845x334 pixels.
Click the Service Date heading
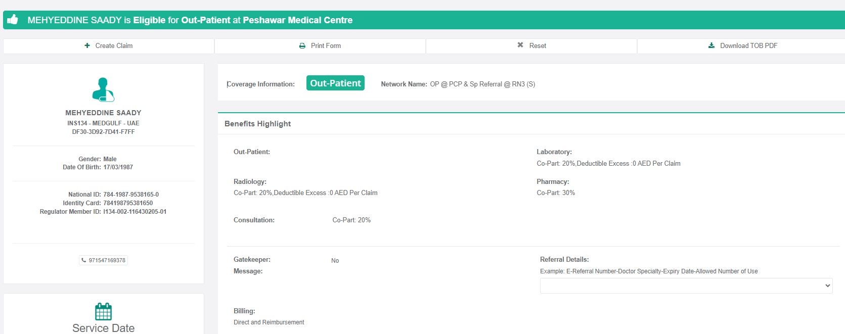[103, 328]
